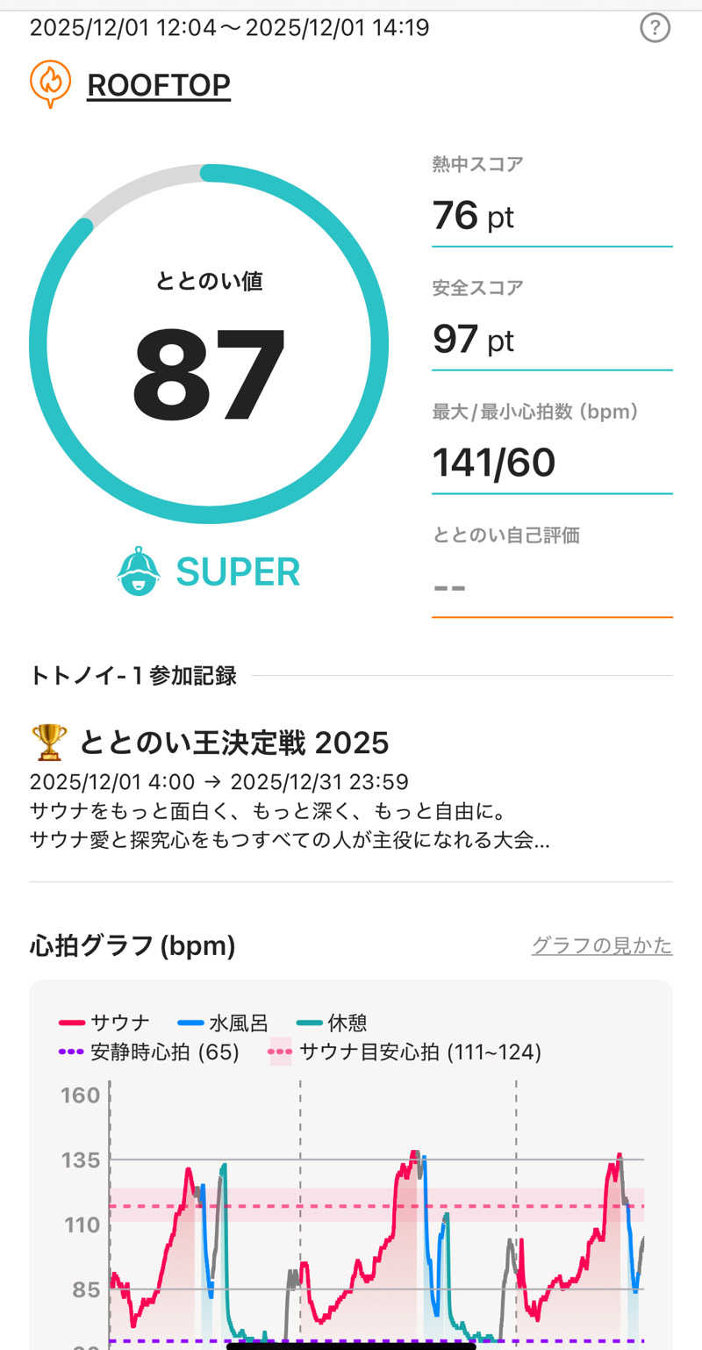Tap the 熱中スコア 76 pt value
Image resolution: width=702 pixels, height=1350 pixels.
coord(473,216)
